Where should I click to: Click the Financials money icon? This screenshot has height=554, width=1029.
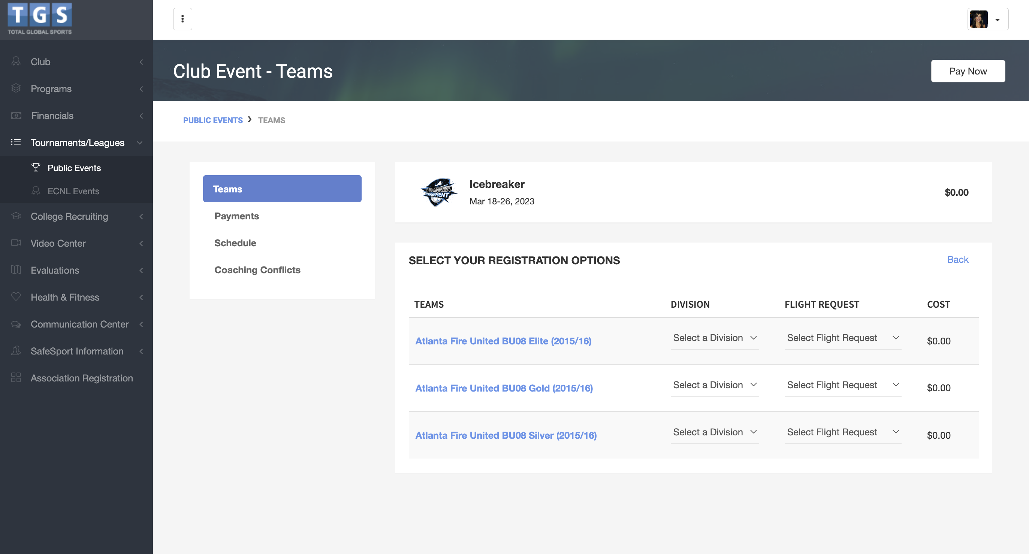point(16,115)
